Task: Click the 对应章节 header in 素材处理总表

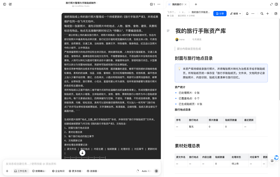Action: coord(255,157)
